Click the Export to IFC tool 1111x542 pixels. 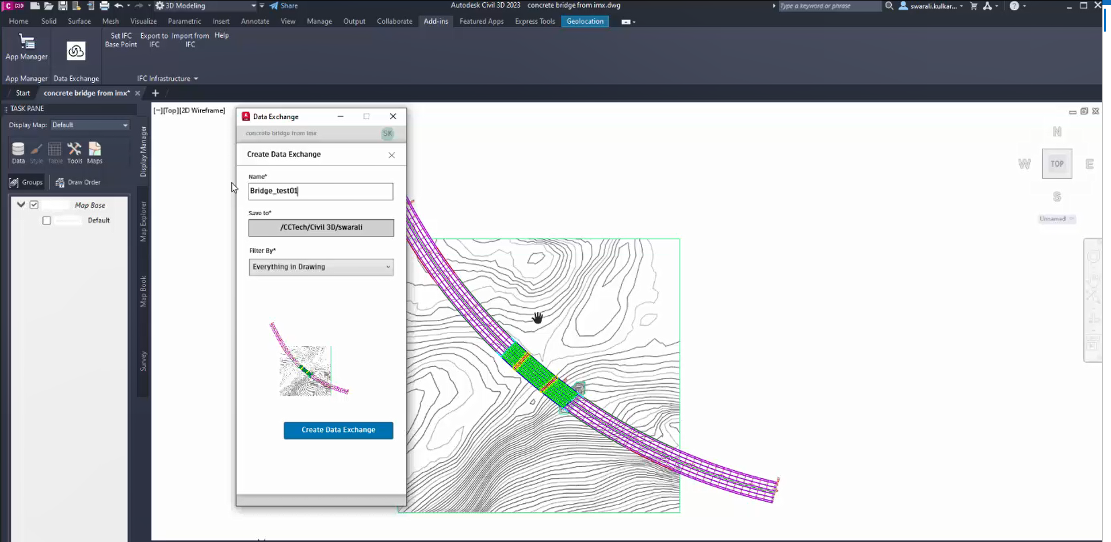[154, 40]
